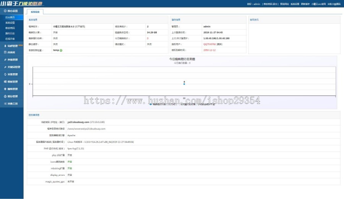Collapse the 核心设置 sidebar group
The width and height of the screenshot is (344, 199).
12,11
